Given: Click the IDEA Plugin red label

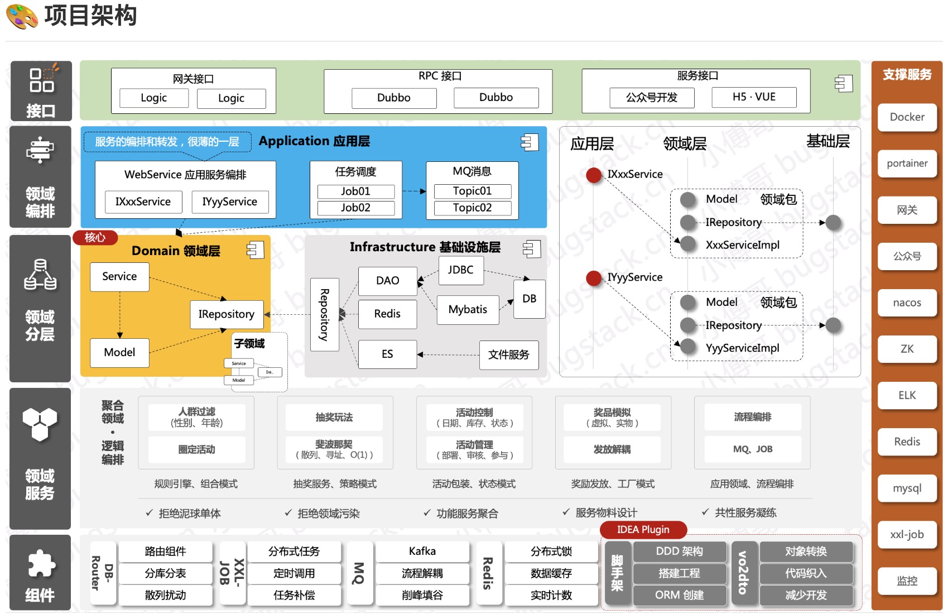Looking at the screenshot, I should [x=643, y=529].
